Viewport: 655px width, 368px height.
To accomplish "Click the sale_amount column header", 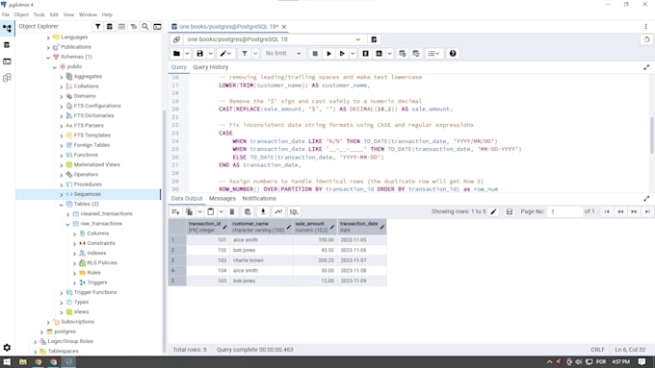I will click(315, 227).
